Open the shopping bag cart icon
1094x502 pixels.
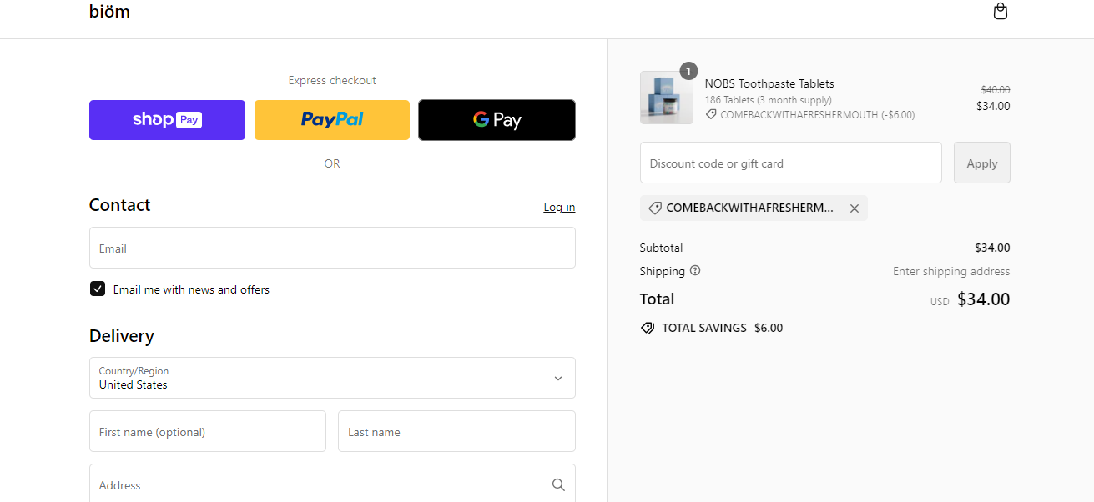[1001, 12]
